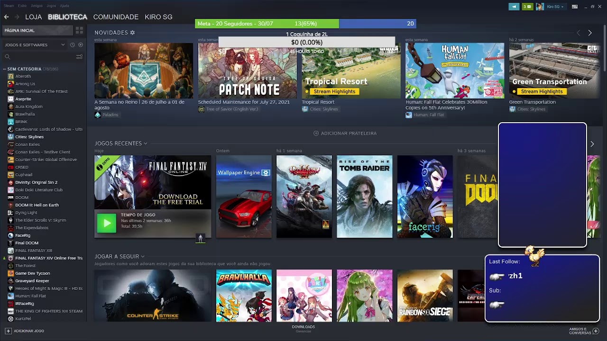Open advanced filter sliders icon
This screenshot has height=341, width=607.
pos(79,57)
